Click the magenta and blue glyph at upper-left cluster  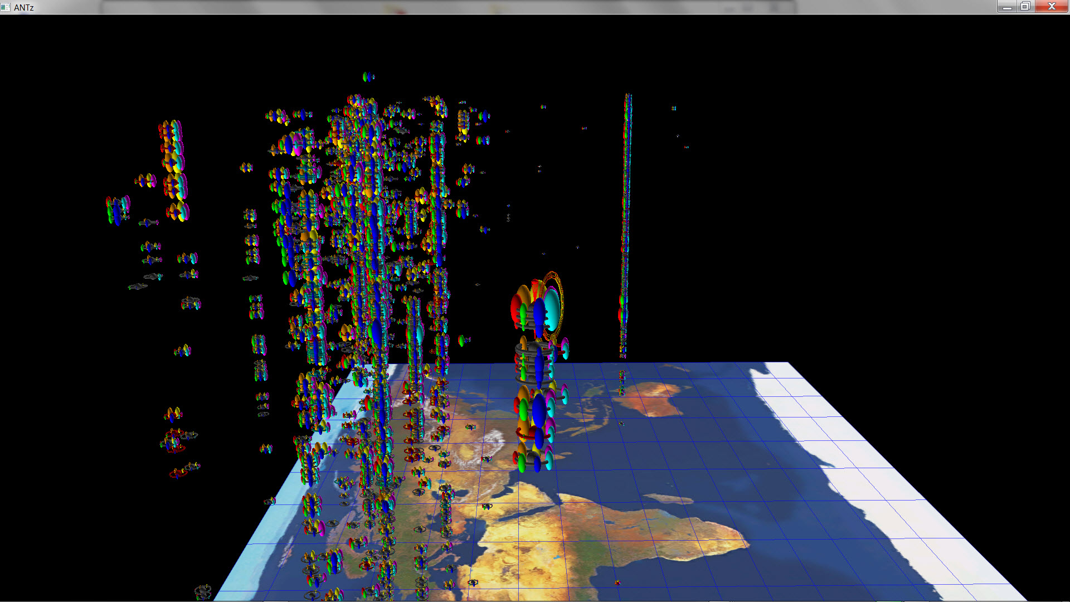[294, 145]
